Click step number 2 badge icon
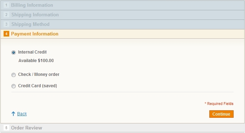The height and width of the screenshot is (133, 245). click(x=6, y=15)
